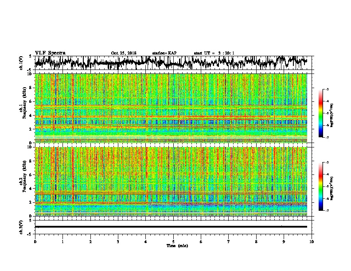Select the "start UT = 3 : 20: 1" text
The height and width of the screenshot is (271, 351).
click(214, 53)
